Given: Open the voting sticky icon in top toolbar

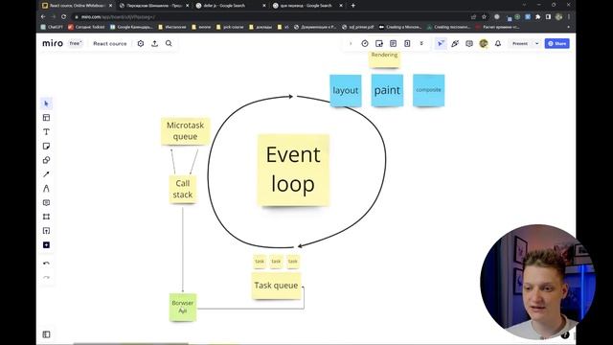Looking at the screenshot, I should coord(379,43).
